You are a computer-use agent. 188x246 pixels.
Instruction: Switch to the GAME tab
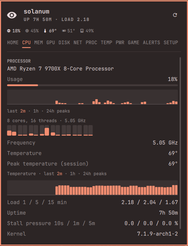point(133,42)
